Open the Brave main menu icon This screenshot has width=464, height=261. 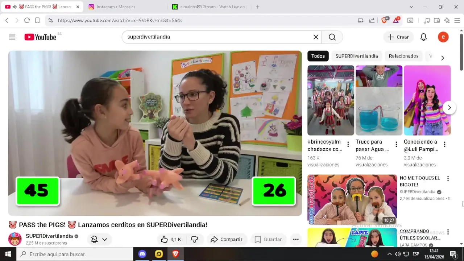457,20
